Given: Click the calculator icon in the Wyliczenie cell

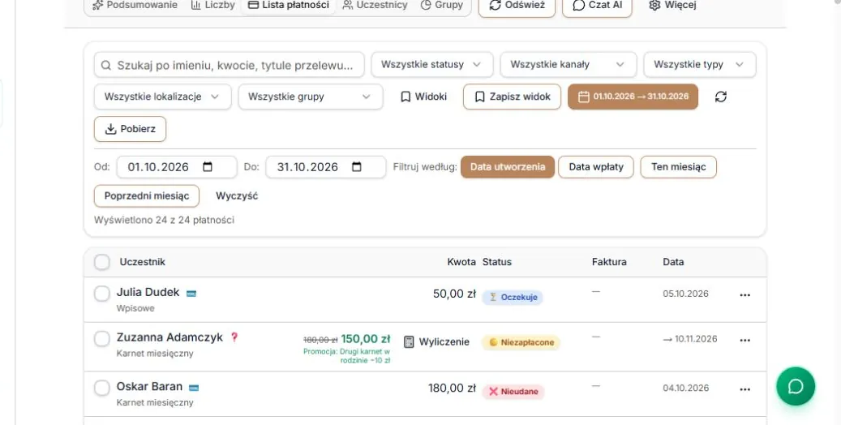Looking at the screenshot, I should click(409, 341).
